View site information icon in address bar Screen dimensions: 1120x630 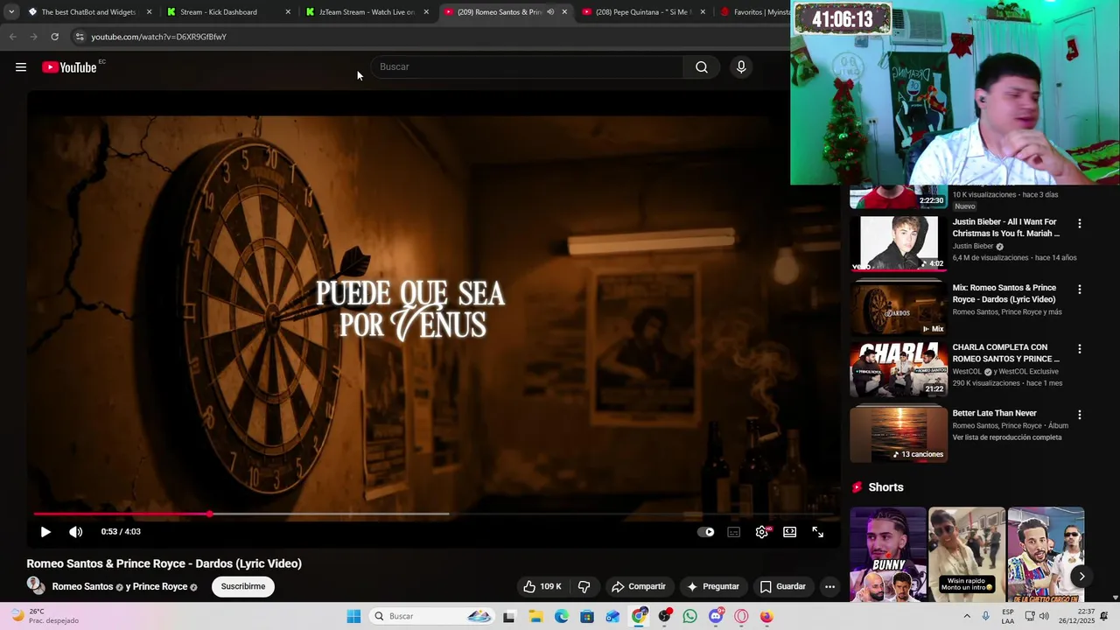tap(80, 37)
